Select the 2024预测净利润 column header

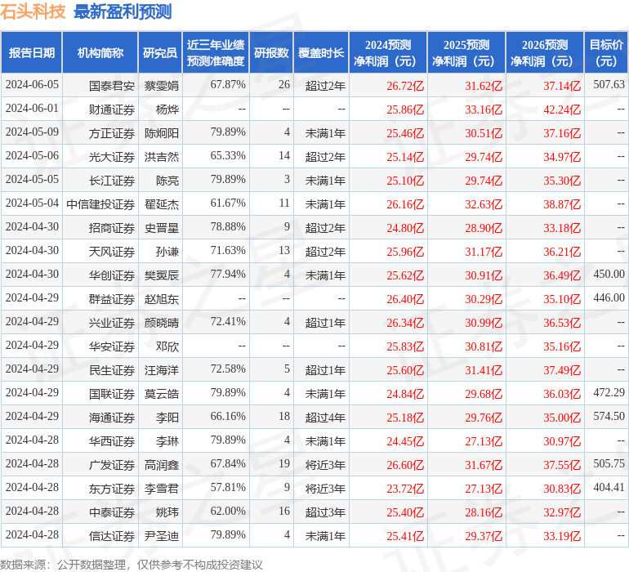tap(388, 52)
